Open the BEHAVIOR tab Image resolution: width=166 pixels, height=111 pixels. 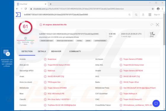point(56,51)
